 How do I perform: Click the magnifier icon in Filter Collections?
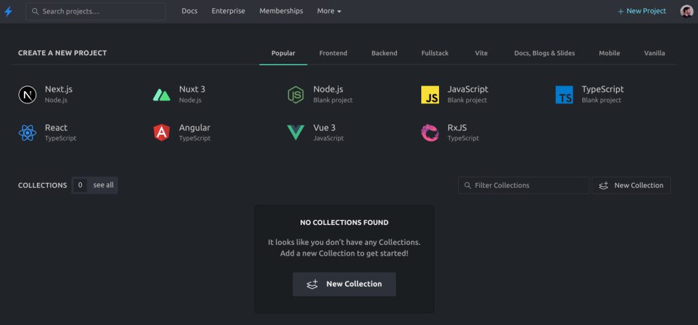468,186
